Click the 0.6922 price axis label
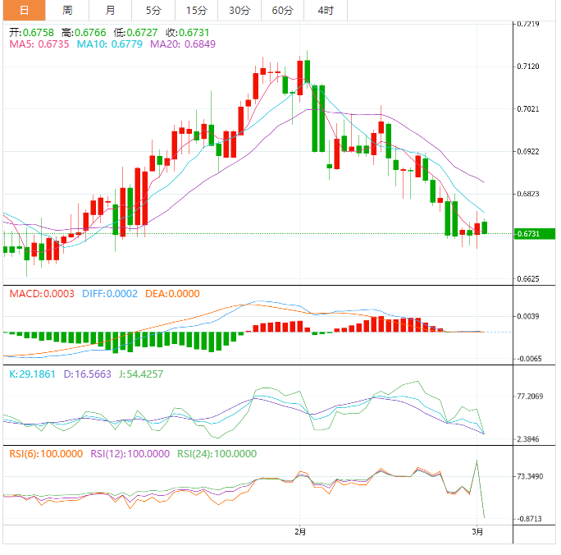Image resolution: width=561 pixels, height=555 pixels. pos(528,151)
